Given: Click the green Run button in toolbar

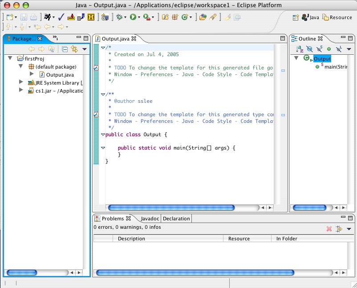Looking at the screenshot, I should tap(133, 17).
